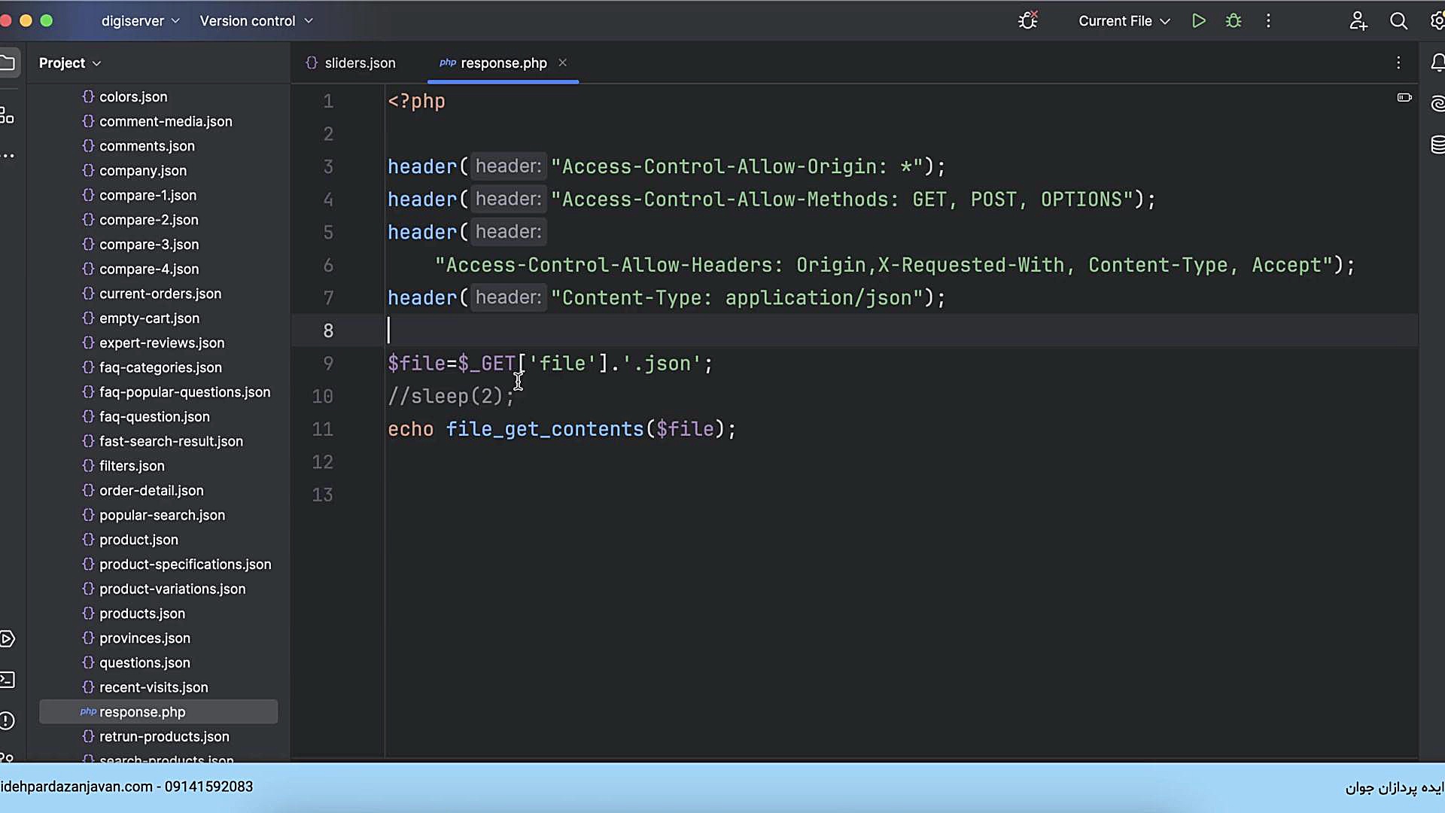Screen dimensions: 1445x813
Task: Select empty-cart.json file
Action: click(149, 318)
